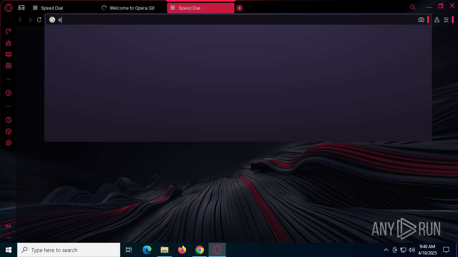The width and height of the screenshot is (458, 257).
Task: Open the Opera menu logo
Action: (x=9, y=8)
